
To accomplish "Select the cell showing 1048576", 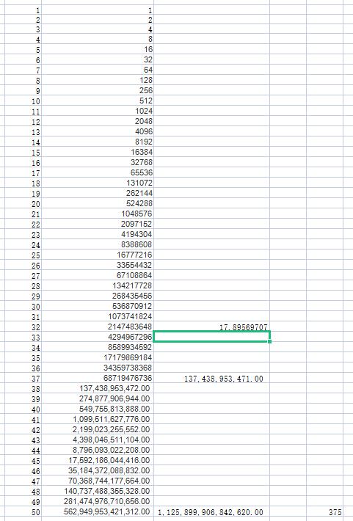I will click(98, 214).
